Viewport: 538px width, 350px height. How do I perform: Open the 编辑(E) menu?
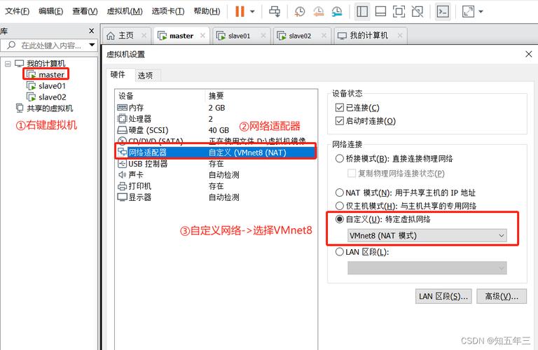click(50, 11)
